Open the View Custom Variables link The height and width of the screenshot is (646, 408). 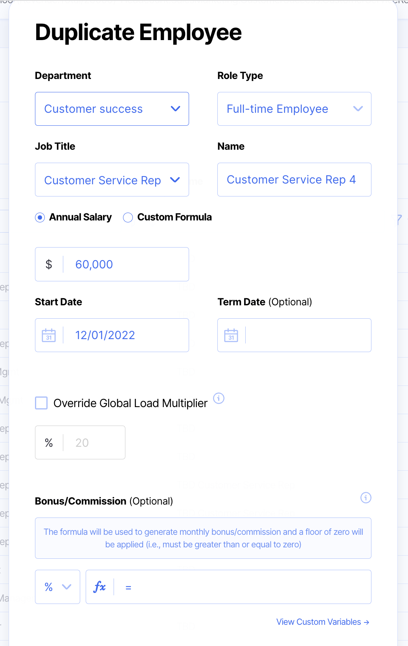pos(322,622)
